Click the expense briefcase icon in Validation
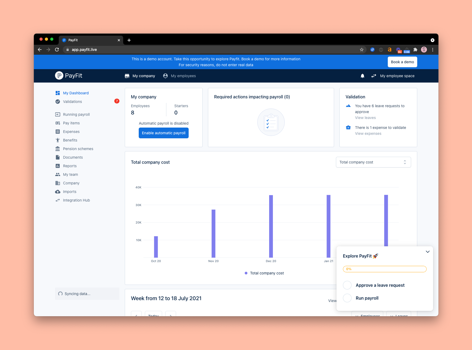Image resolution: width=472 pixels, height=350 pixels. (348, 128)
